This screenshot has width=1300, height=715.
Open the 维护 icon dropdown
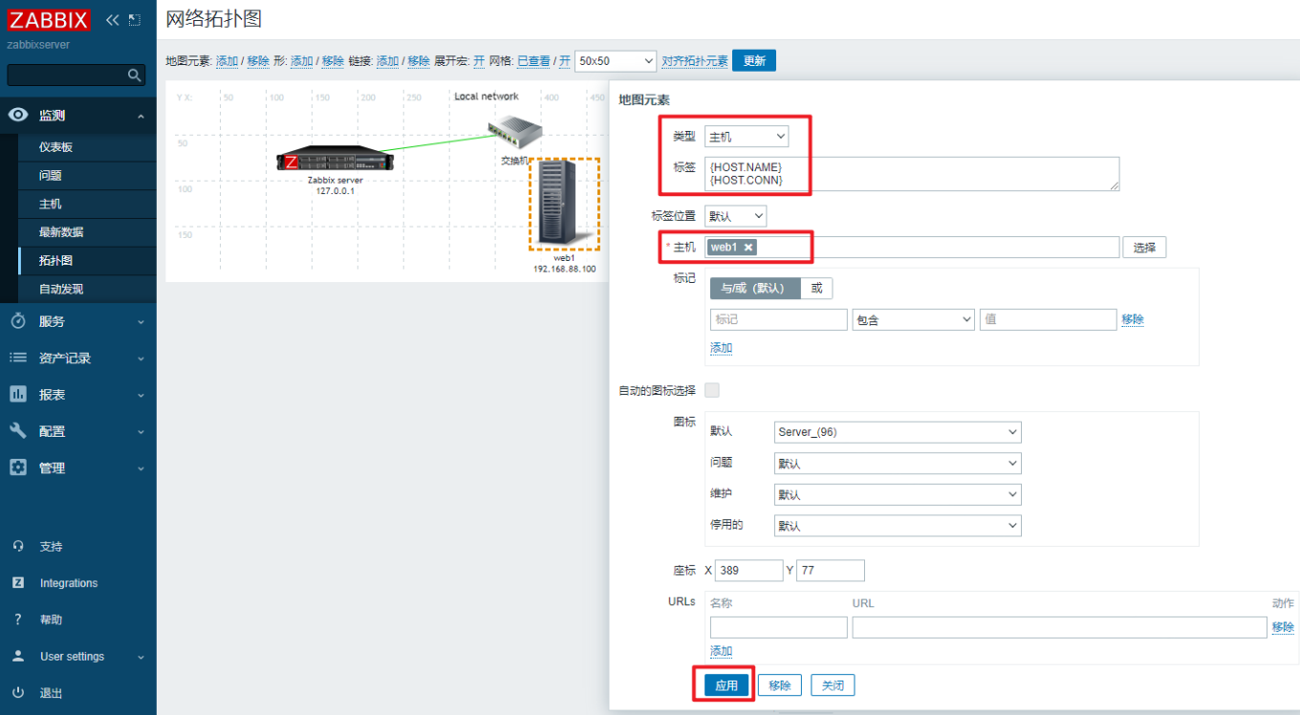click(898, 495)
